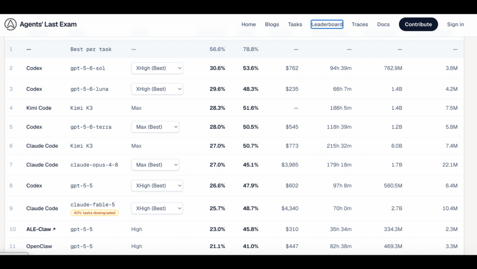Image resolution: width=477 pixels, height=269 pixels.
Task: Select the 70h 0m duration
Action: click(x=342, y=208)
